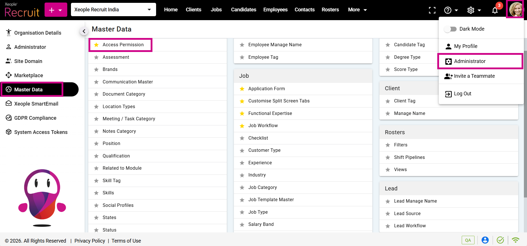Collapse the sidebar with the chevron arrow
This screenshot has width=527, height=246.
coord(84,31)
